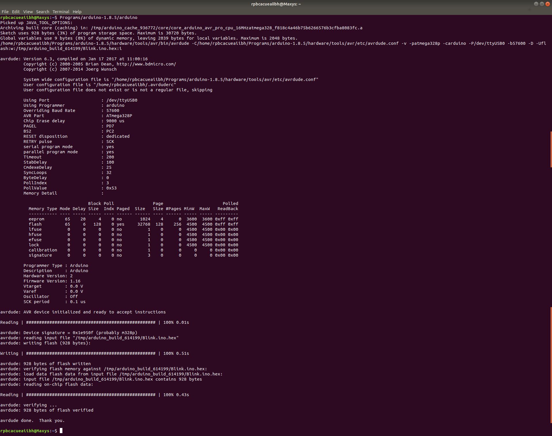Click the http://www.bdmicro.com/ link
Screen dimensions: 552x436
point(146,64)
